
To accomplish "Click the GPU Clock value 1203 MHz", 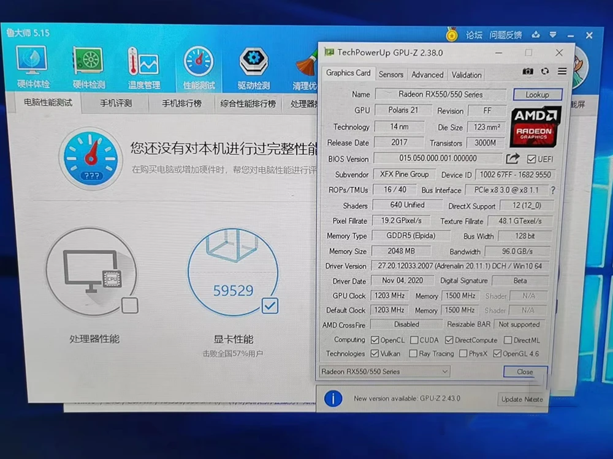I will (x=389, y=296).
